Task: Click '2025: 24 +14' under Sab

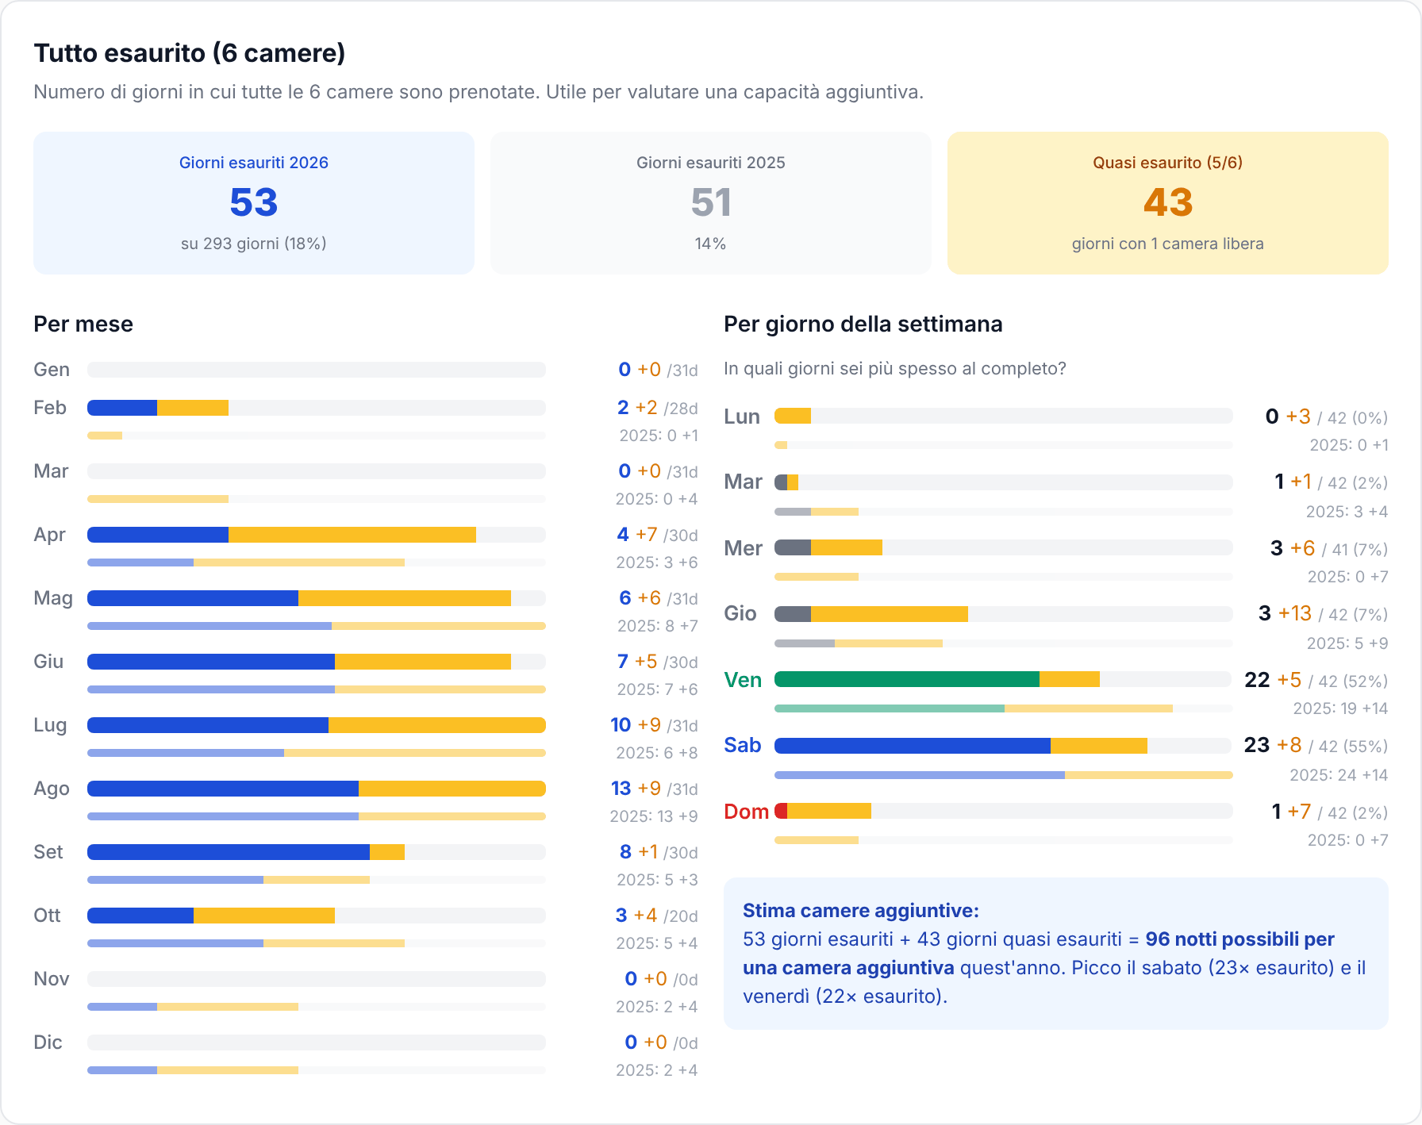Action: [1339, 775]
